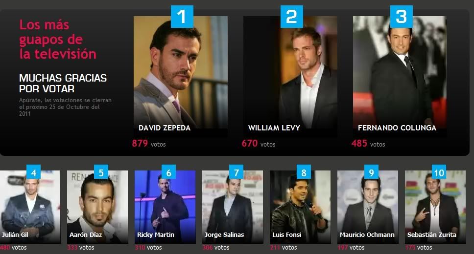Select the Ricky Martin thumbnail

point(165,207)
